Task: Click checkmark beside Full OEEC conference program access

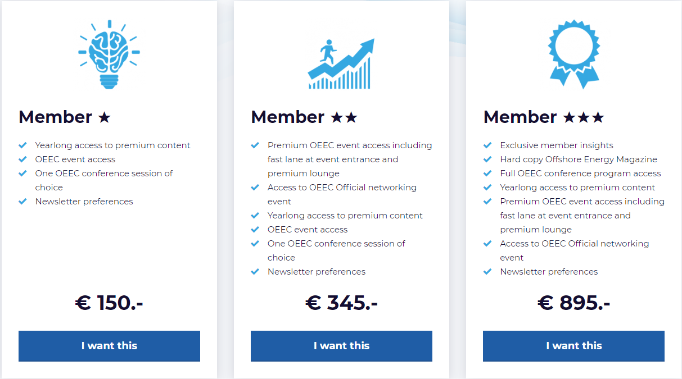Action: click(x=487, y=173)
